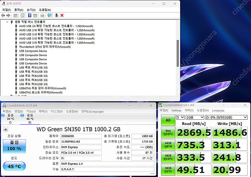Open 디스크(D) menu in CrystalDiskInfo
The width and height of the screenshot is (251, 177).
tap(57, 111)
